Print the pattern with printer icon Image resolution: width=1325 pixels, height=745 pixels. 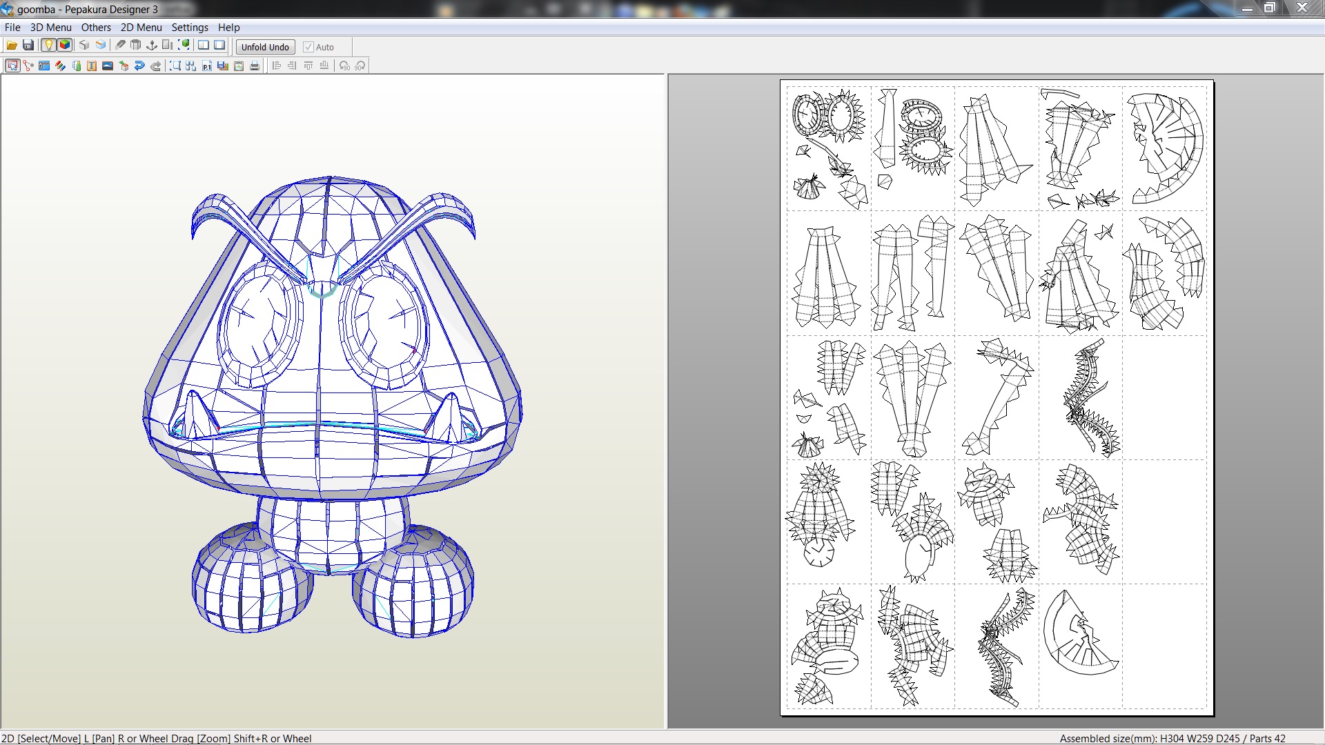(255, 66)
